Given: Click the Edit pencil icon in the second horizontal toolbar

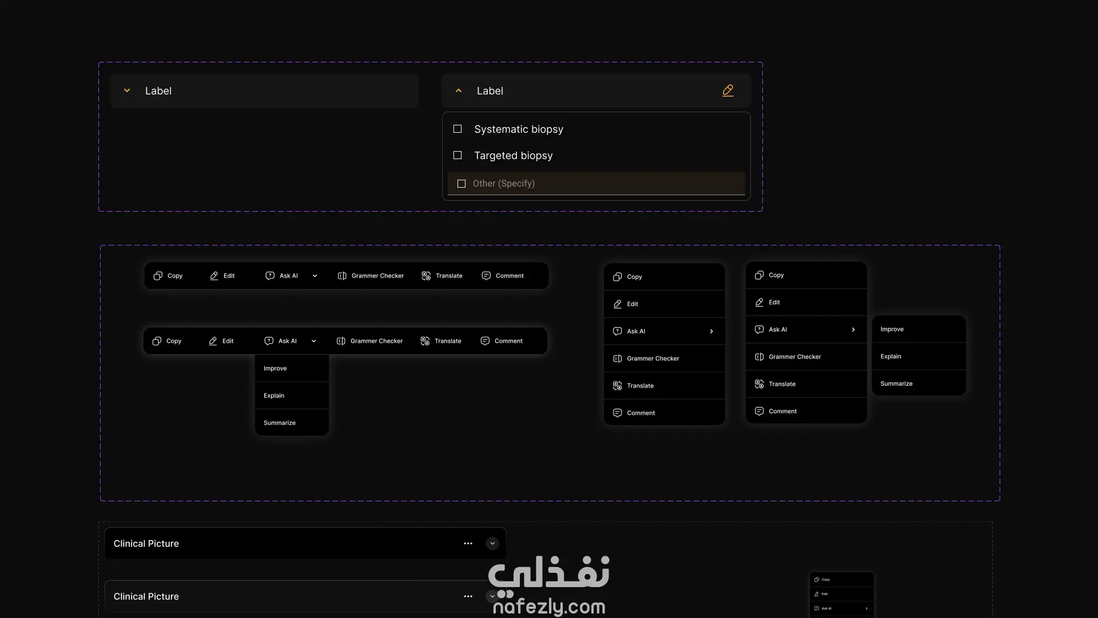Looking at the screenshot, I should (213, 341).
